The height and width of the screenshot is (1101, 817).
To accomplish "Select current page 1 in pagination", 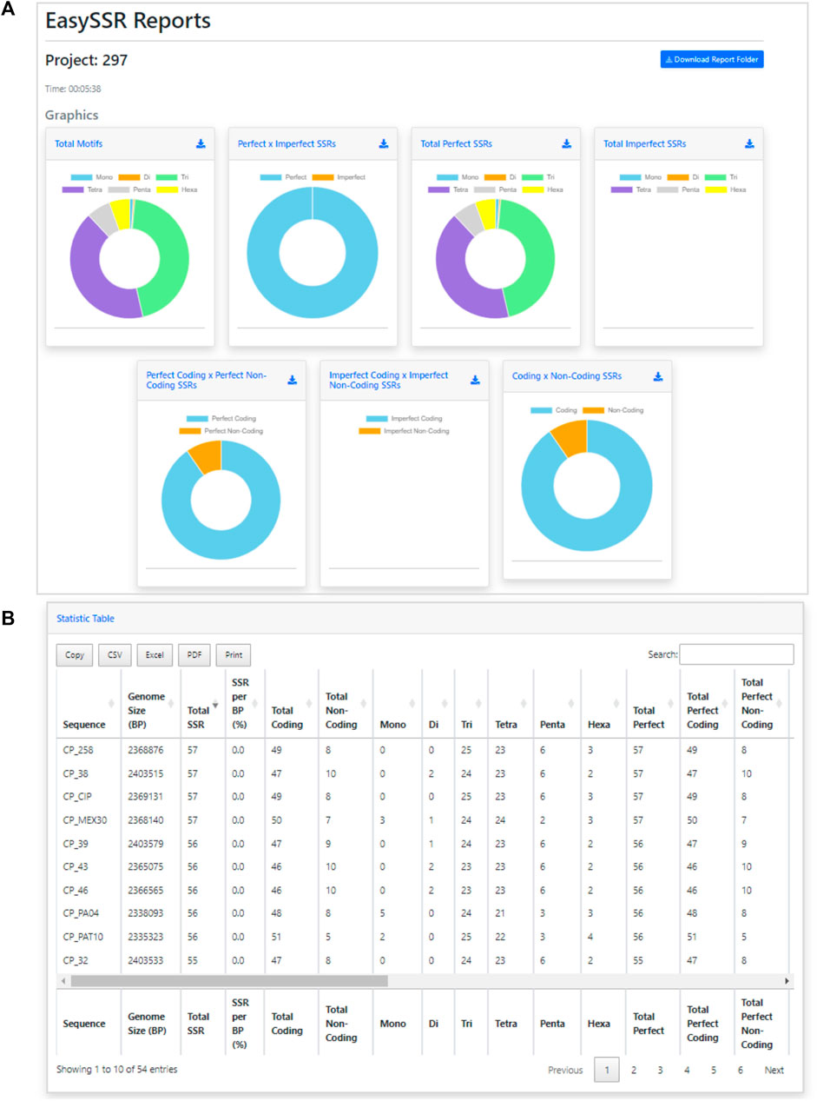I will [x=607, y=1071].
